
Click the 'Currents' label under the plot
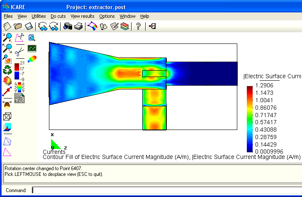pos(54,152)
